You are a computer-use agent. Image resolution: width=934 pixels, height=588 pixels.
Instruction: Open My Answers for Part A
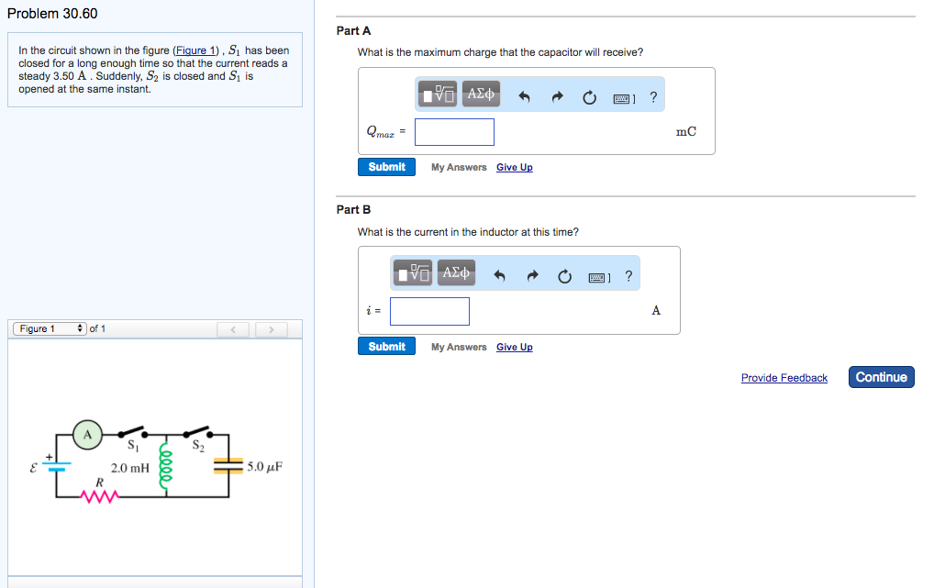[x=459, y=167]
